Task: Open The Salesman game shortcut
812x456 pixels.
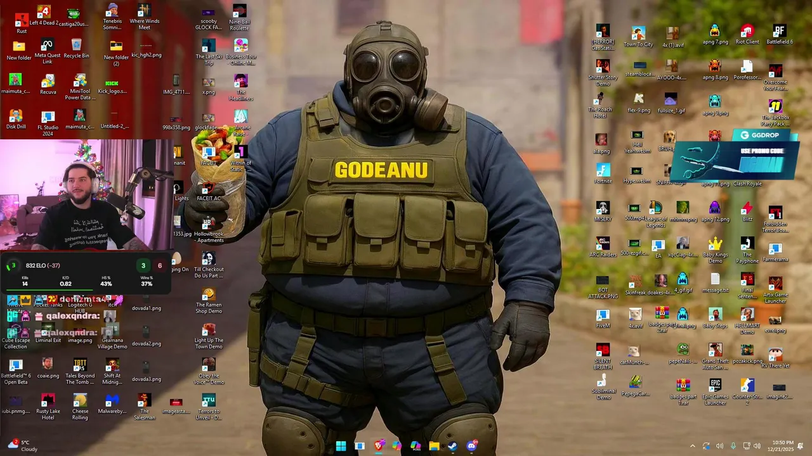Action: tap(144, 407)
